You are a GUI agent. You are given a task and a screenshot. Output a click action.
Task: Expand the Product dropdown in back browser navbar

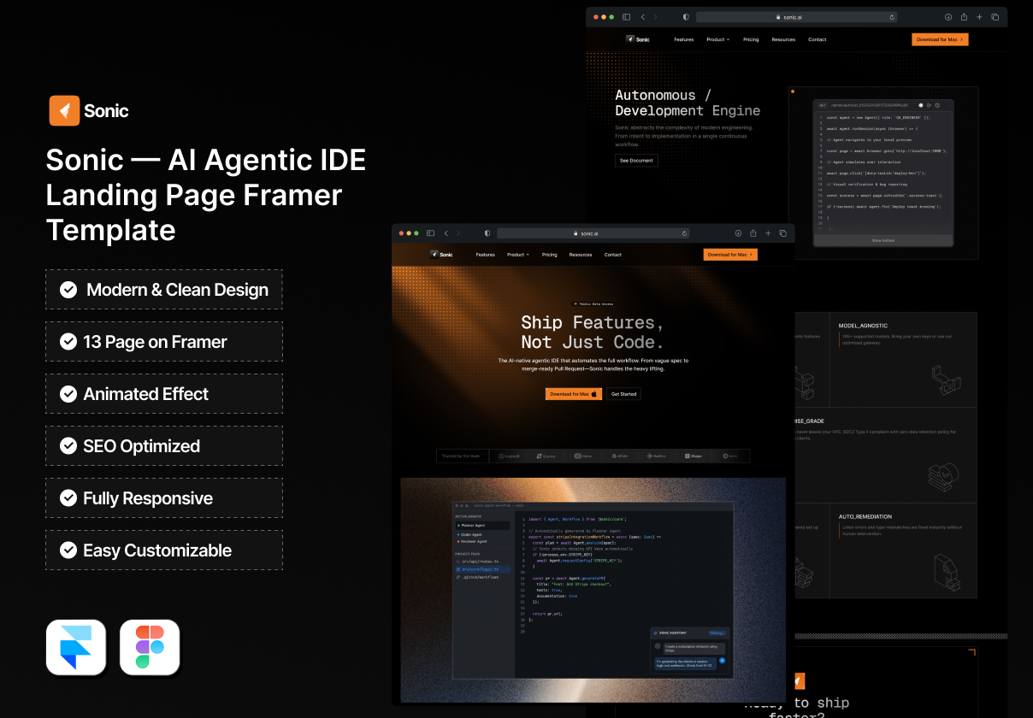point(717,39)
